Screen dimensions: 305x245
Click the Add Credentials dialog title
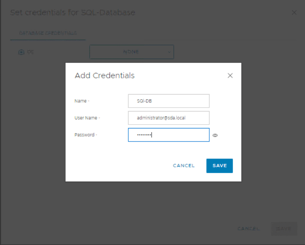tap(105, 75)
